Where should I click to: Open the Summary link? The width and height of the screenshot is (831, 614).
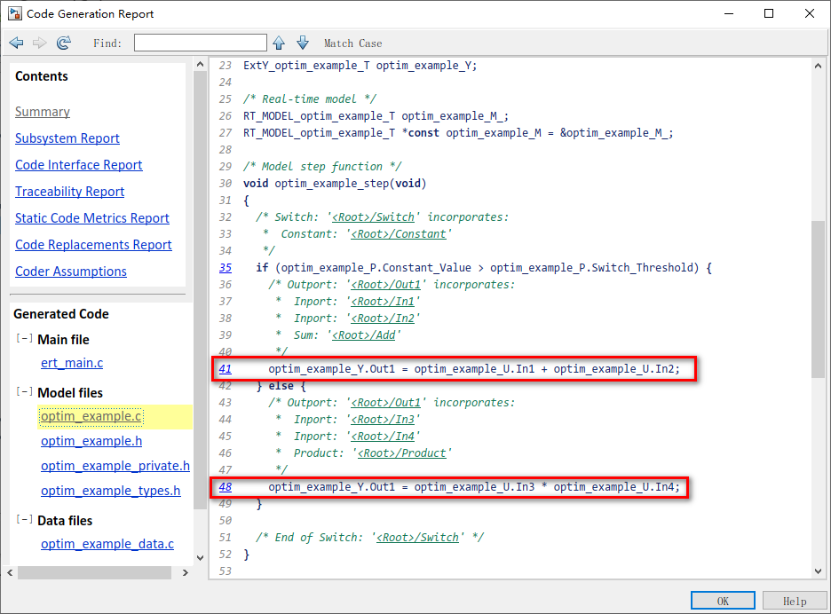point(43,112)
